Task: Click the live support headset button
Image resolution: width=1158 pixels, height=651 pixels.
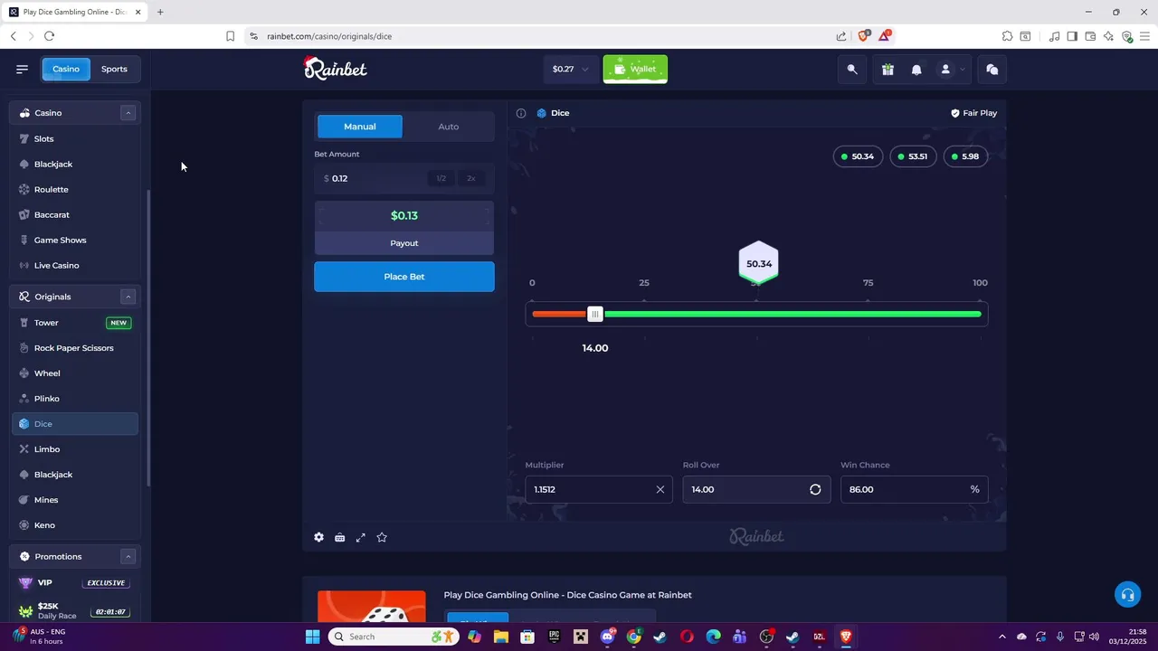Action: click(1127, 594)
